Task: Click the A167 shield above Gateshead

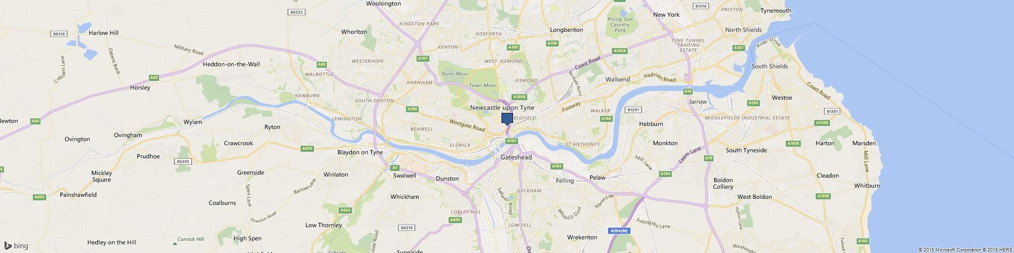Action: [x=512, y=141]
